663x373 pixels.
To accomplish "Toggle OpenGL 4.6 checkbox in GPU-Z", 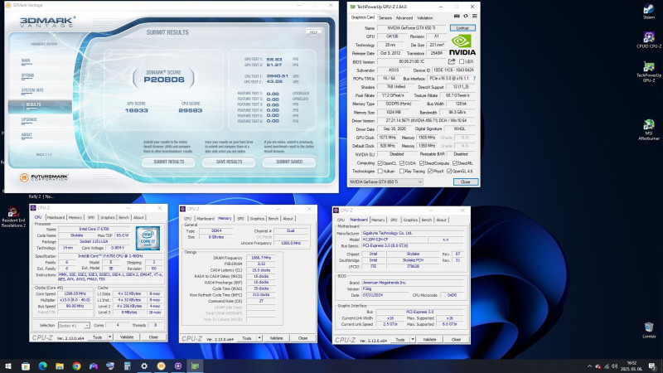I will point(449,172).
